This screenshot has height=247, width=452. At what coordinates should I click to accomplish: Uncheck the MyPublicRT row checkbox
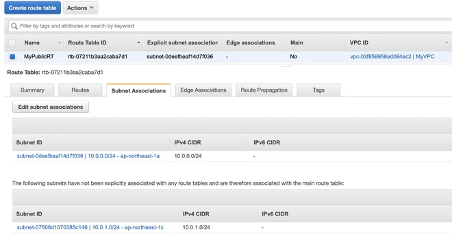(x=12, y=56)
